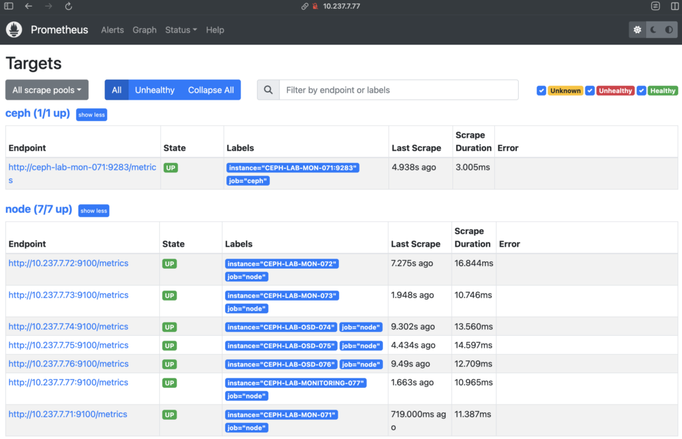Click the job="ceph" label
Viewport: 682px width, 439px height.
click(248, 181)
